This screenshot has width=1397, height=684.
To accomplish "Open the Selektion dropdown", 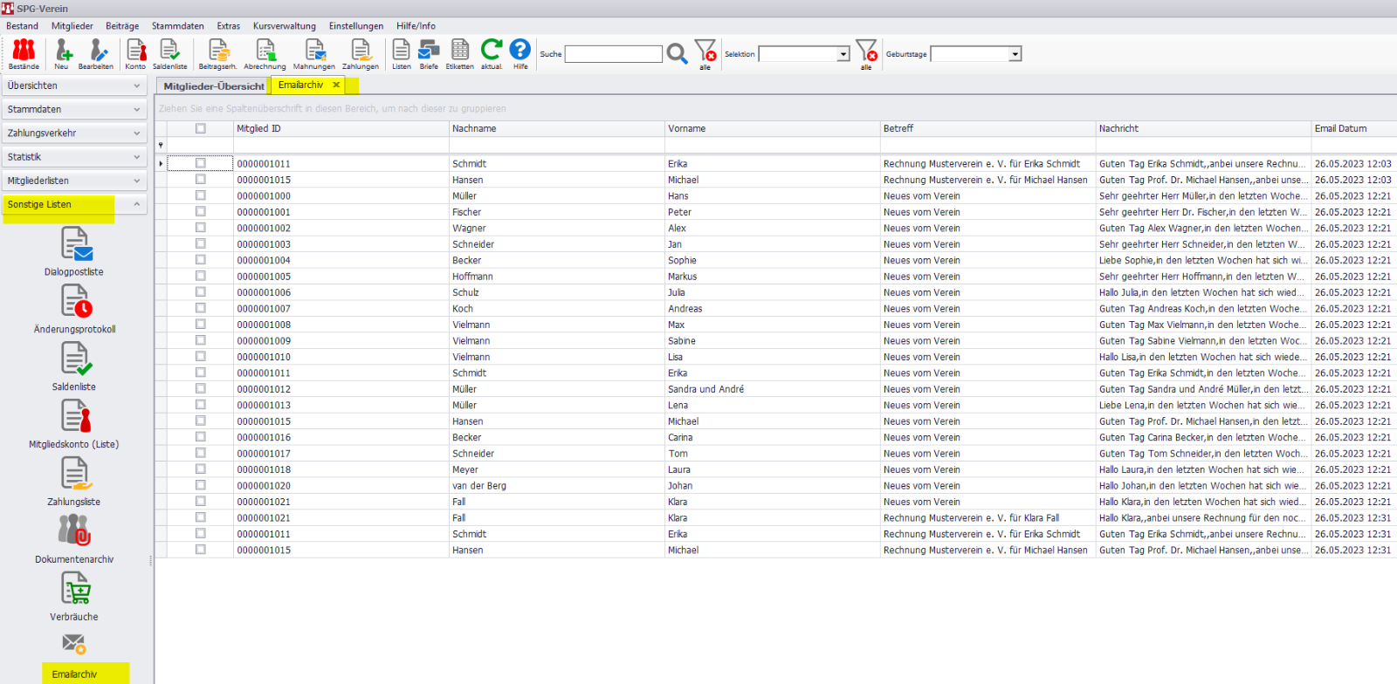I will pyautogui.click(x=843, y=54).
